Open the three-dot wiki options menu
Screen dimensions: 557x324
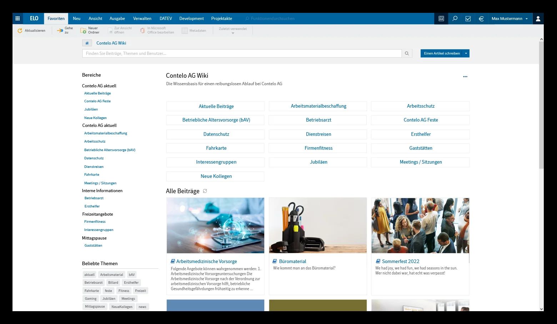(465, 77)
